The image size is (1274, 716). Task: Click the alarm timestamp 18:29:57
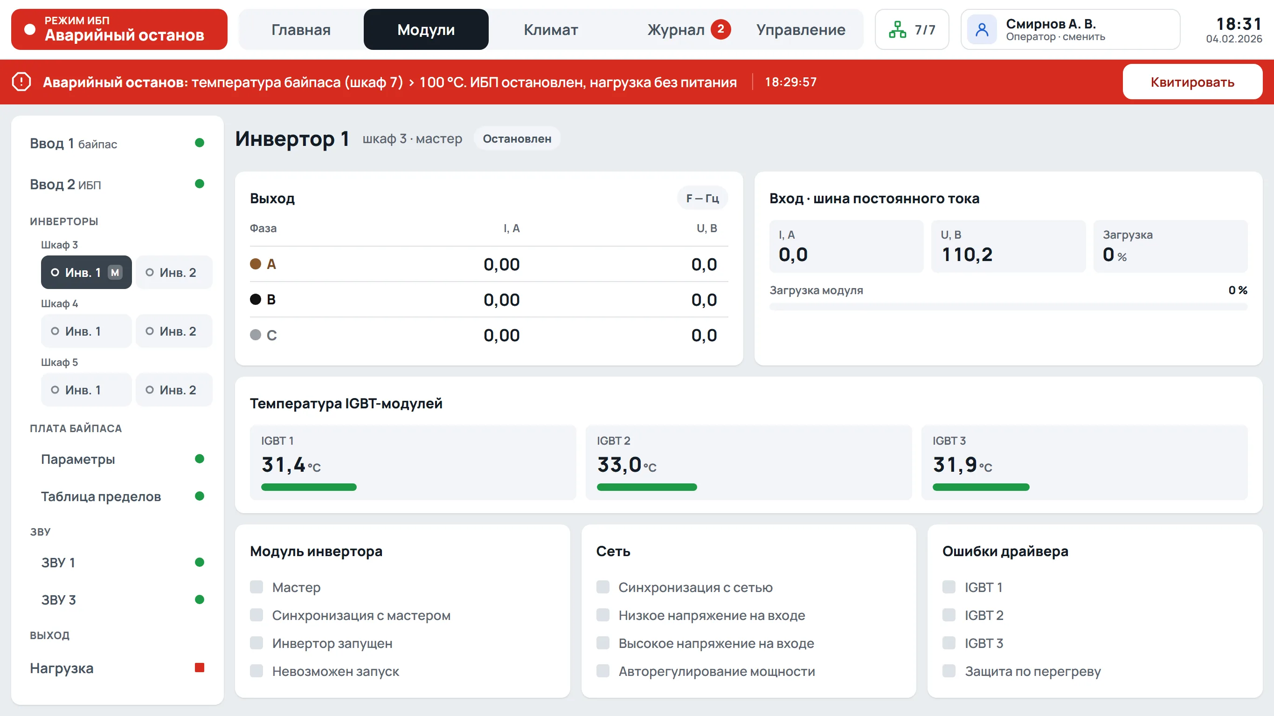pos(791,82)
